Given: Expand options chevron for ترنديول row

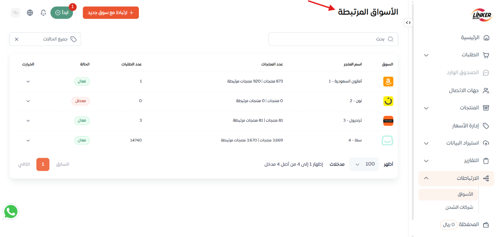Looking at the screenshot, I should [28, 121].
